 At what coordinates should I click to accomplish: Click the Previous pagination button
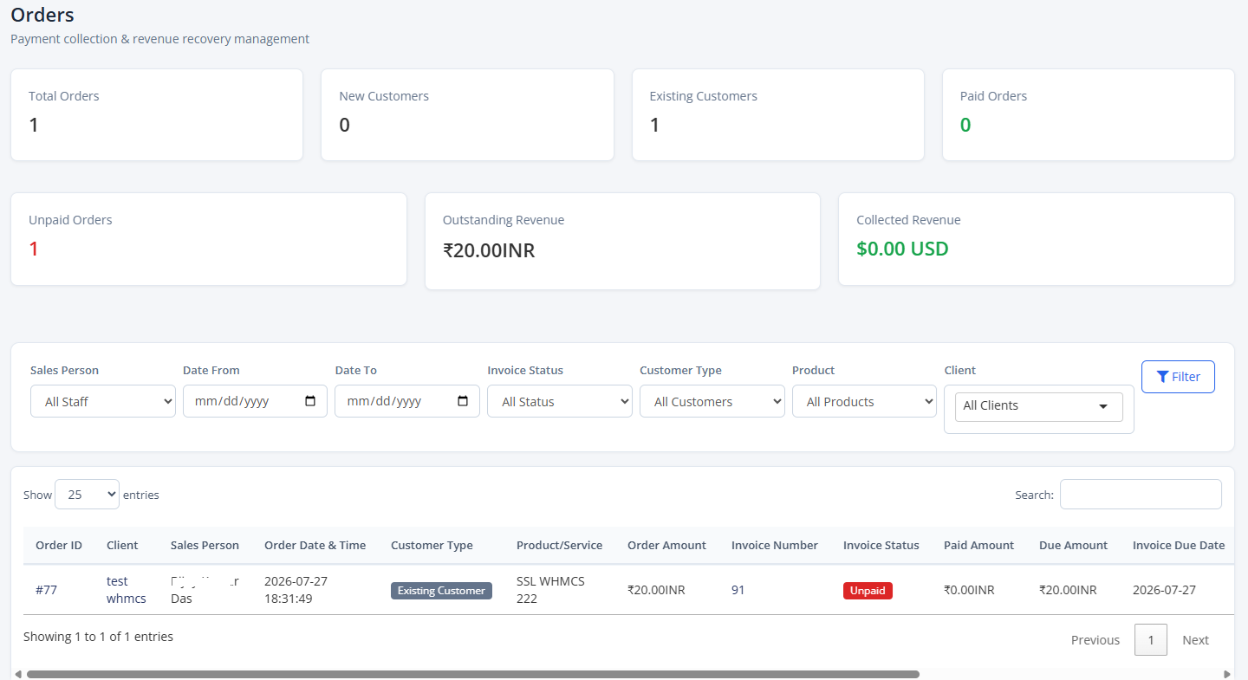(1095, 640)
